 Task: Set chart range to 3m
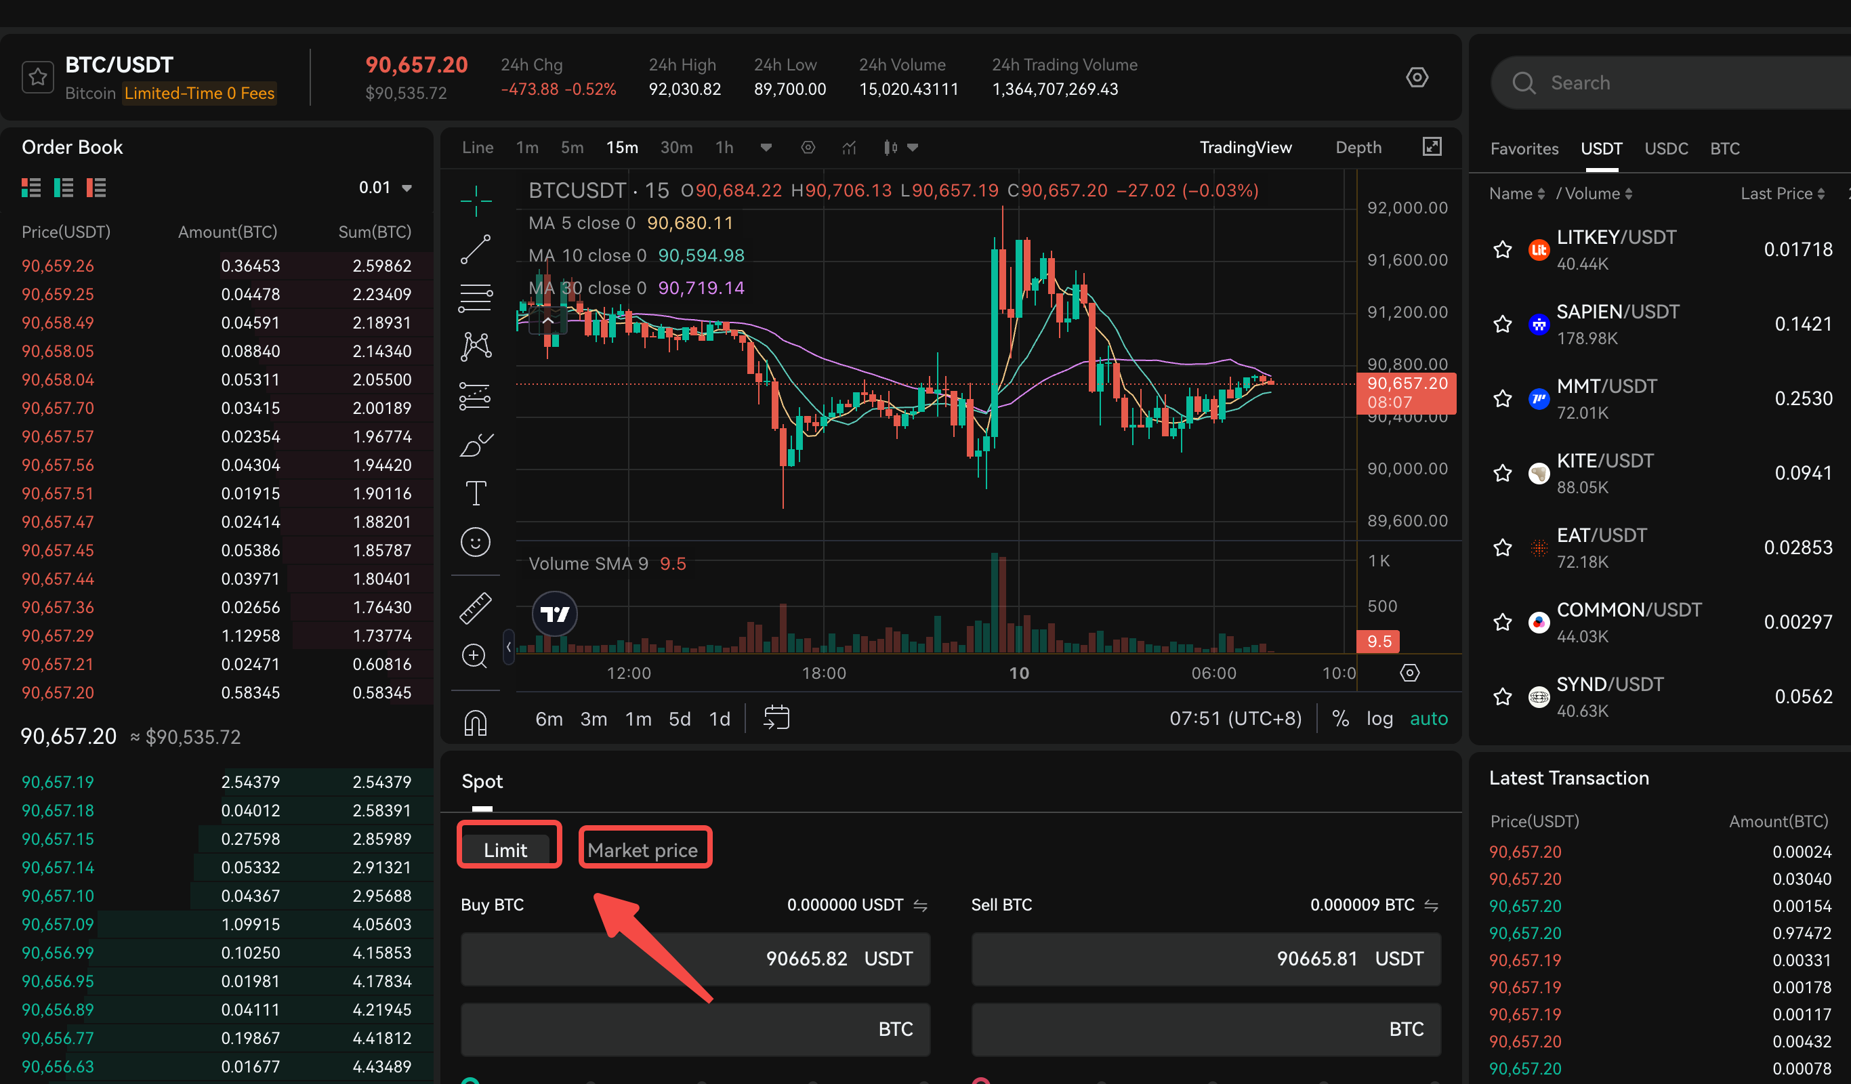coord(594,719)
